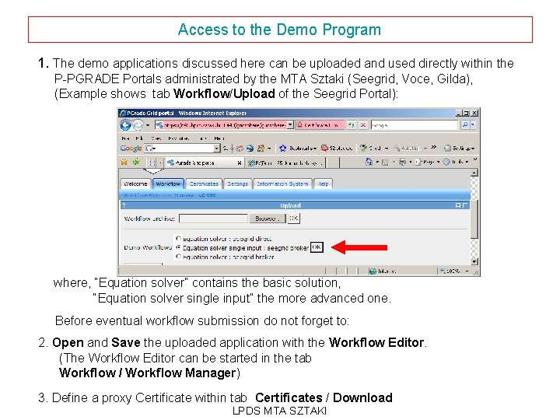Click the Home icon in command bar
The width and height of the screenshot is (560, 420).
369,162
